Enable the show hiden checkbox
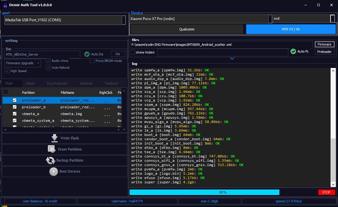 [132, 52]
